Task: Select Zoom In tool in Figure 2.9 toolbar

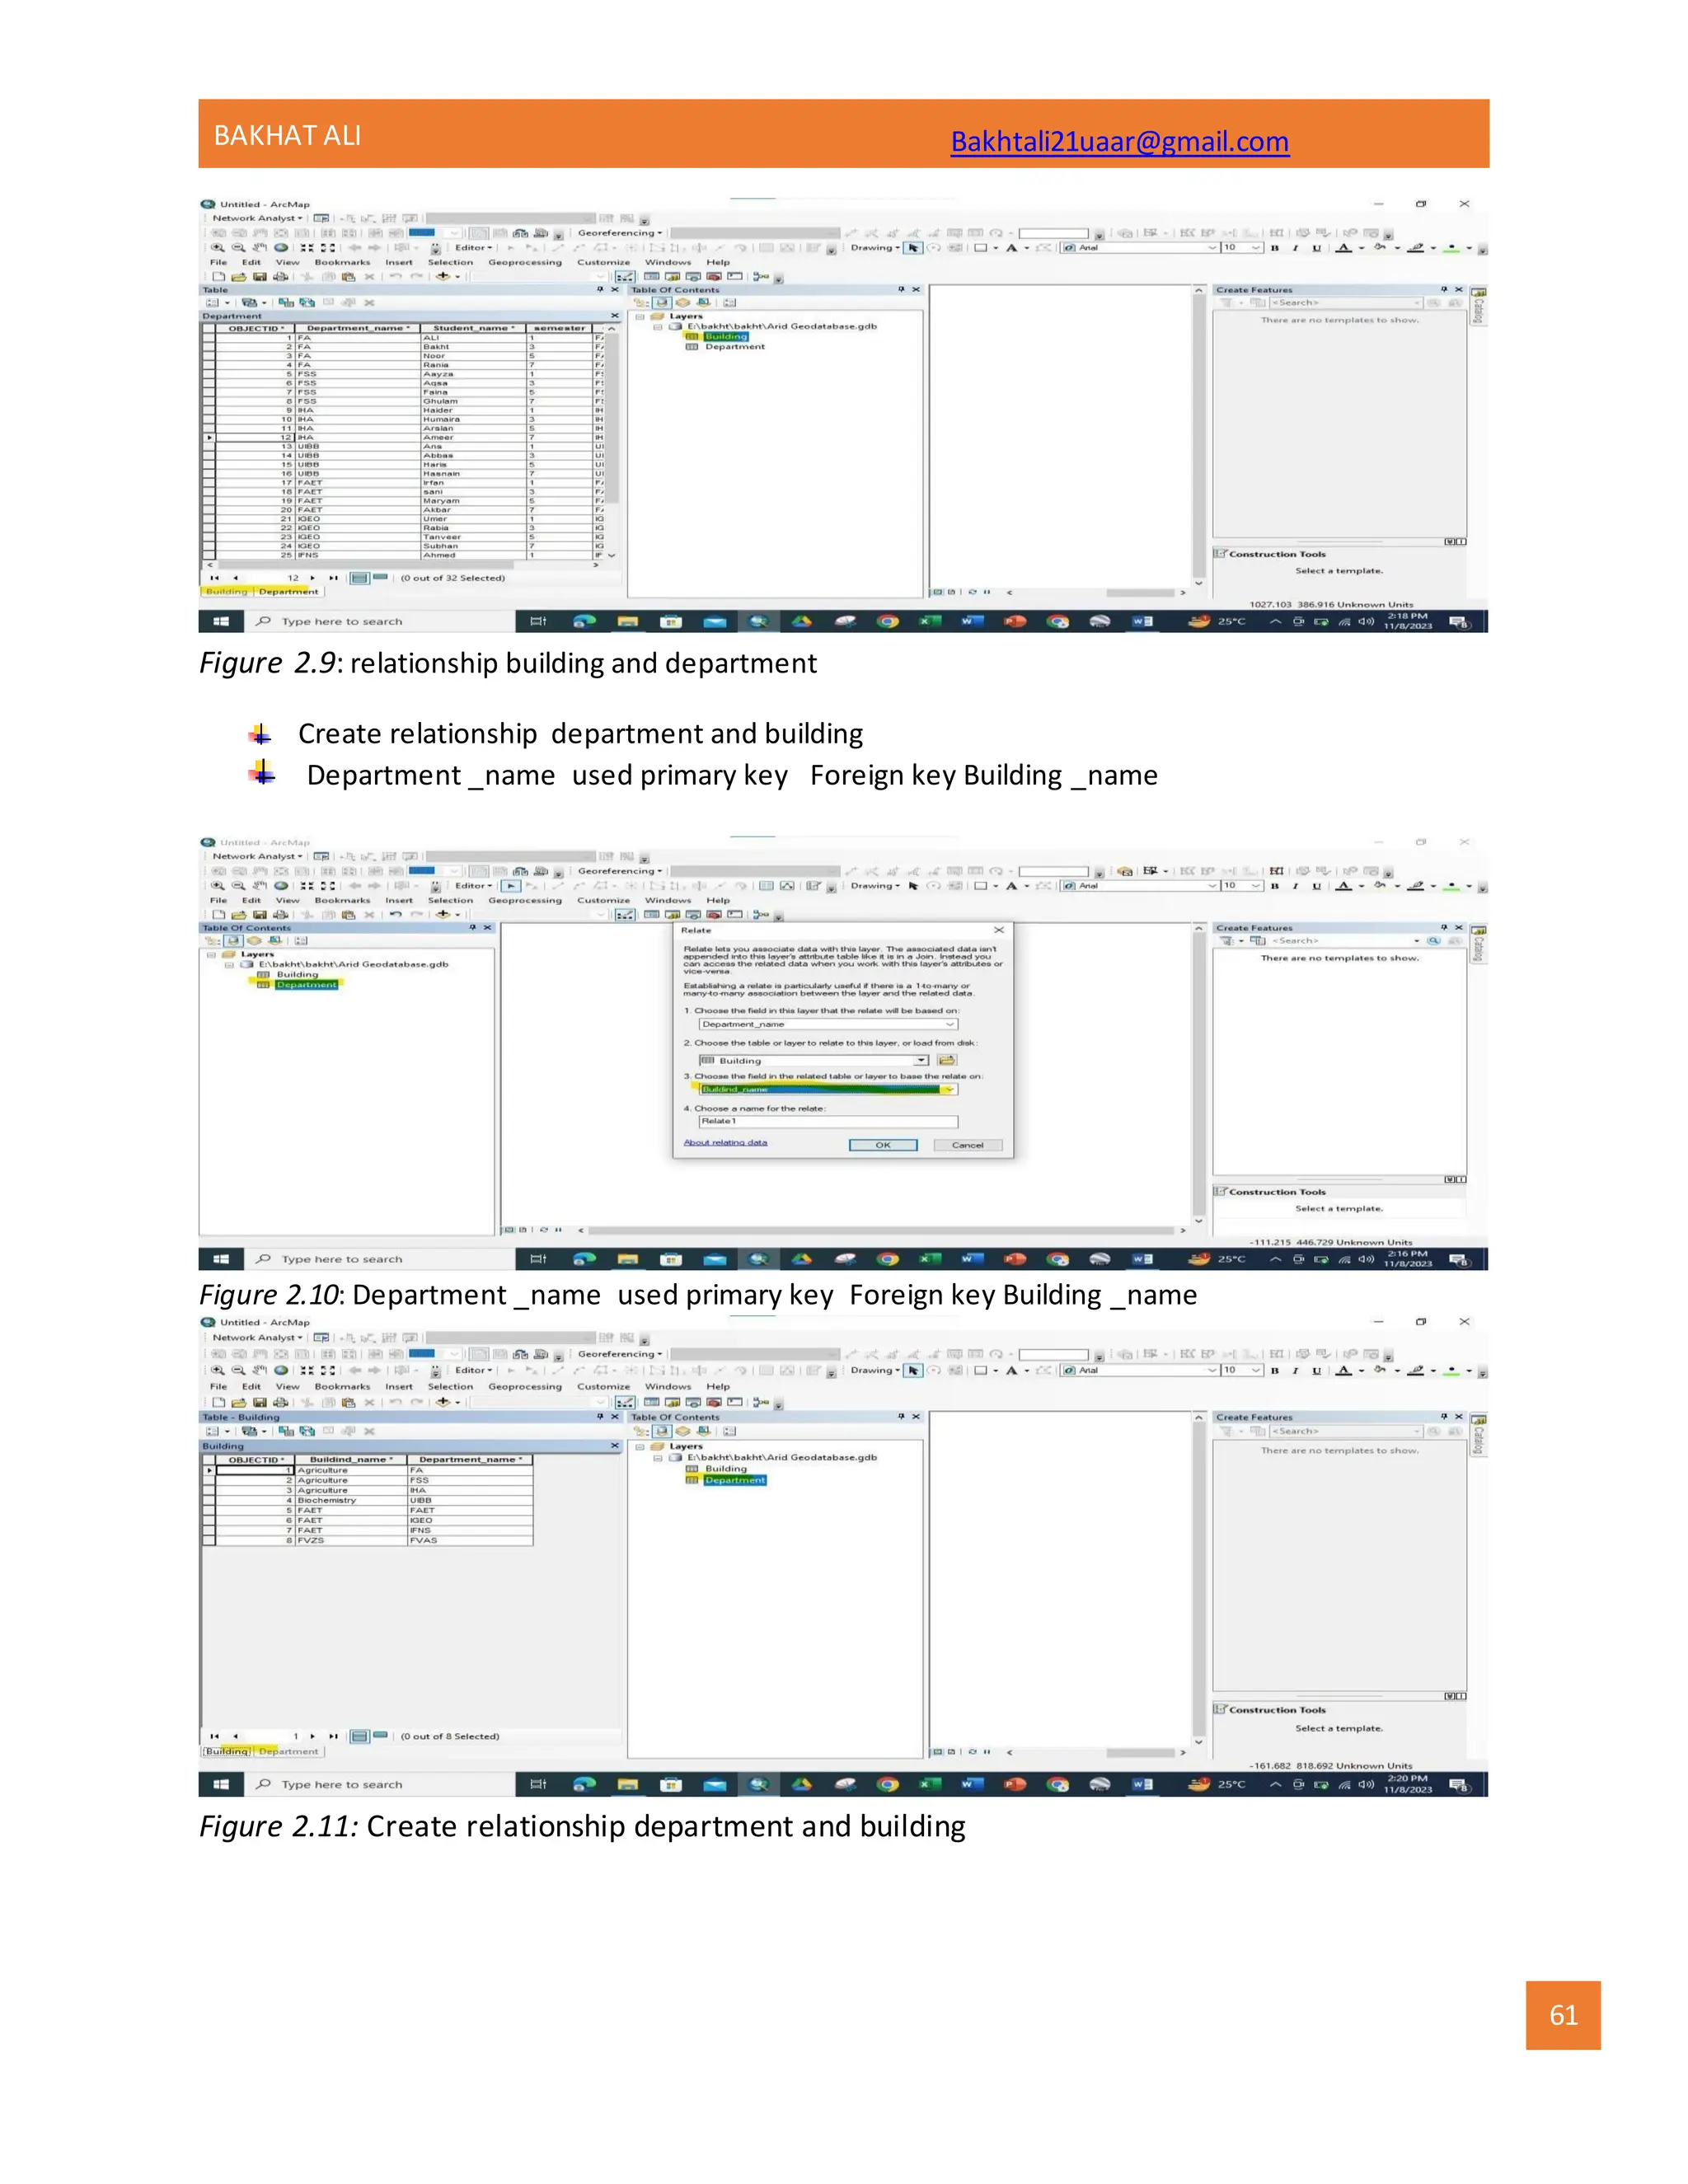Action: tap(217, 248)
